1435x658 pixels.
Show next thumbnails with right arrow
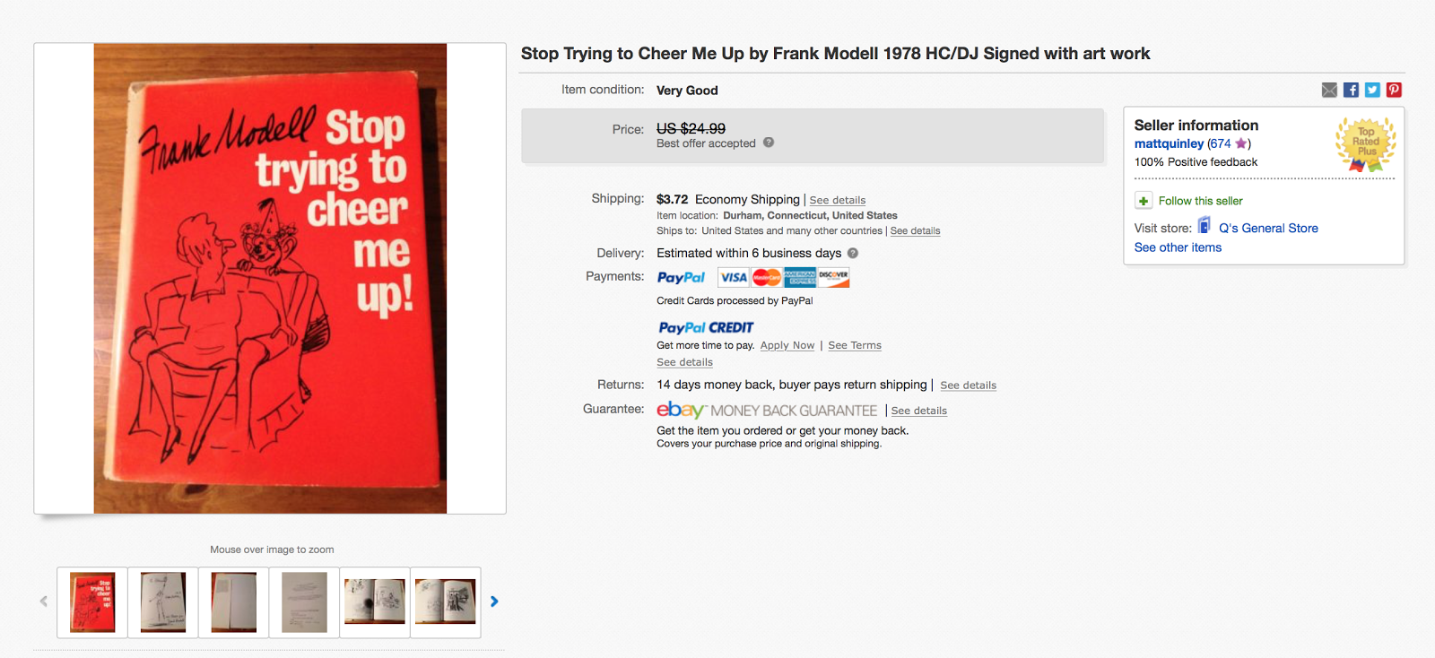click(x=494, y=602)
